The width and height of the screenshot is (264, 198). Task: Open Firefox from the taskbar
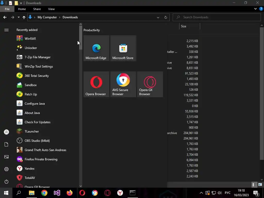(x=70, y=193)
